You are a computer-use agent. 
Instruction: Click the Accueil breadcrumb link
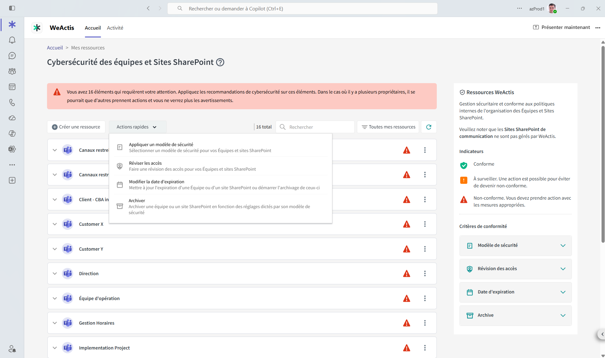click(55, 48)
